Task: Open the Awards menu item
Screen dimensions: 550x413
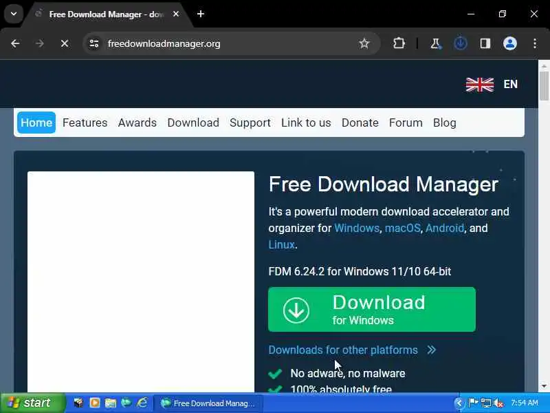Action: 137,123
